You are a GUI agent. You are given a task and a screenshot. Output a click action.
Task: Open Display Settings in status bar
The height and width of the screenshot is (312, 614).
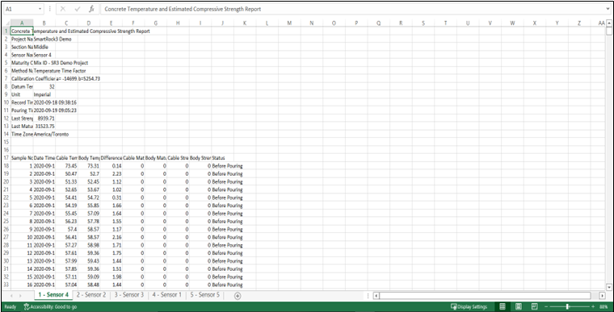(469, 306)
